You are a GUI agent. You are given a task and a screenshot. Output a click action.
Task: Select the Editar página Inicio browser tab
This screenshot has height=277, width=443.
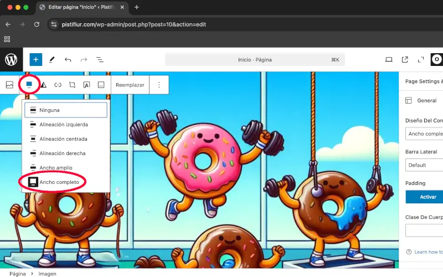point(82,7)
